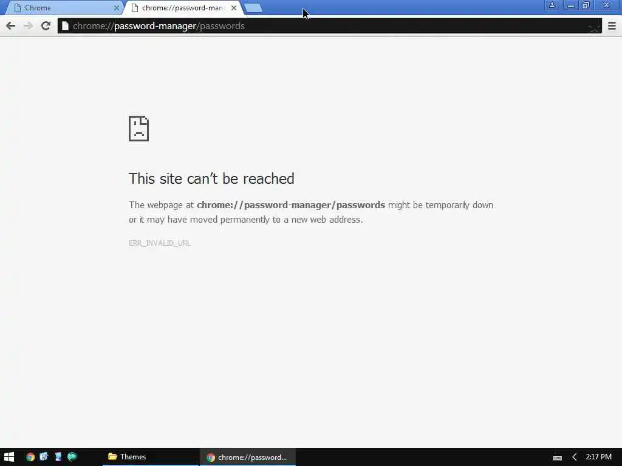This screenshot has height=466, width=622.
Task: Launch Chrome from the taskbar quick launch
Action: [30, 457]
